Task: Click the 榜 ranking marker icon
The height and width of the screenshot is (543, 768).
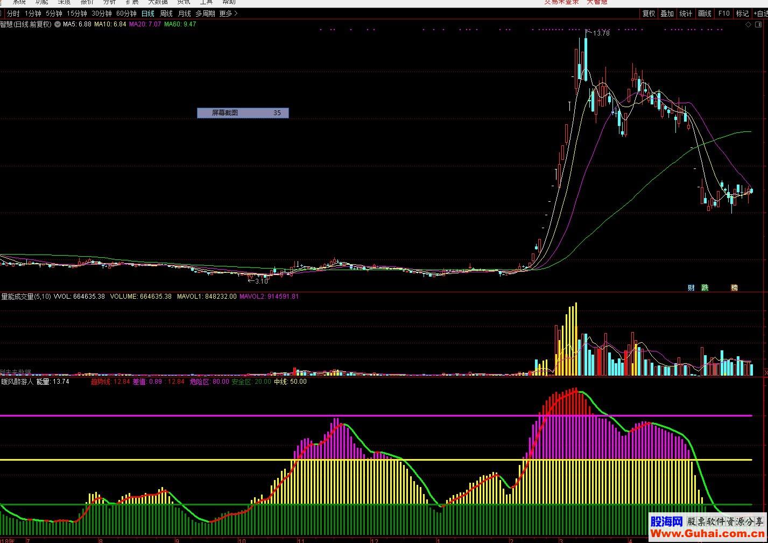Action: point(734,288)
